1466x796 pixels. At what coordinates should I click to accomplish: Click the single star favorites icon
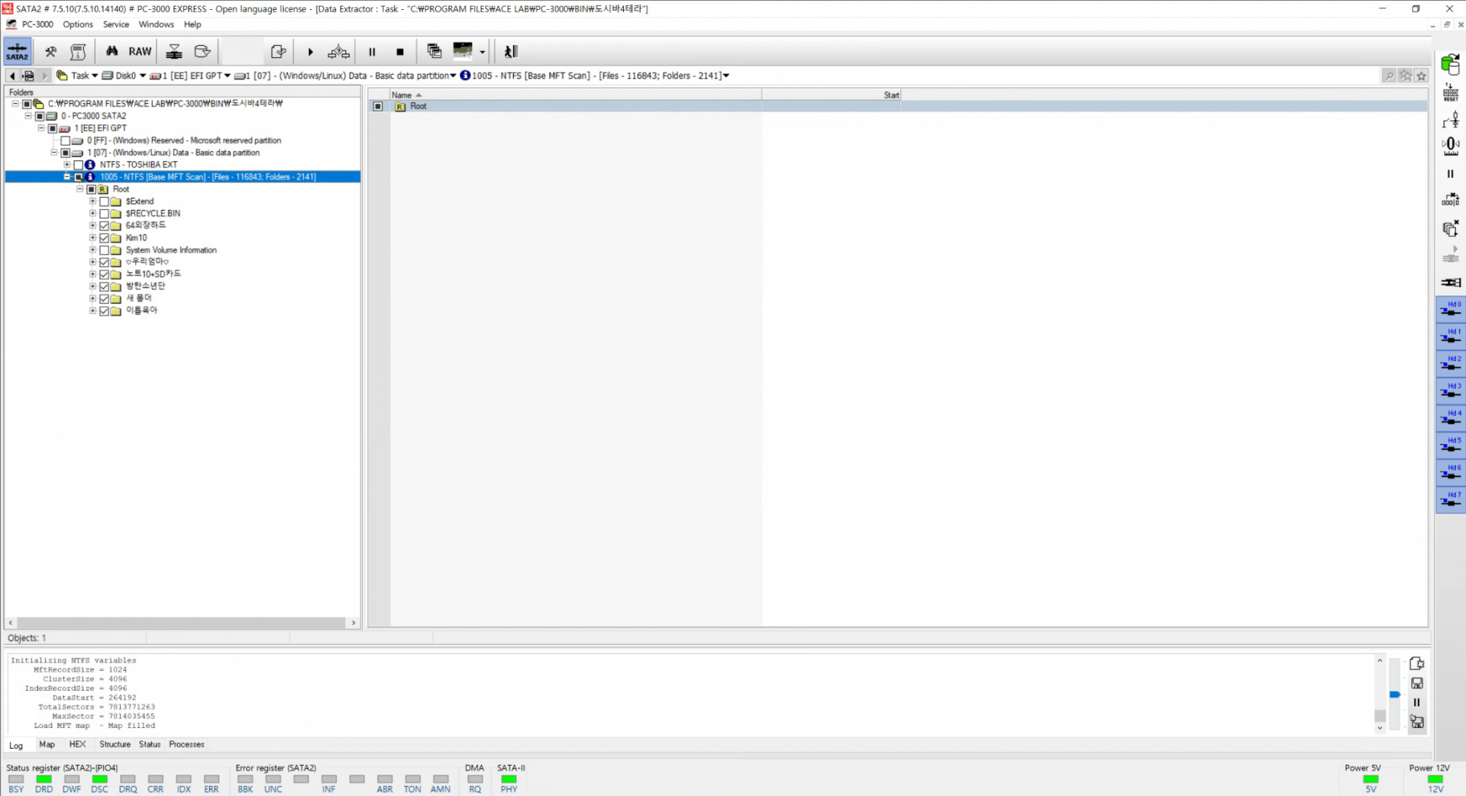pyautogui.click(x=1421, y=76)
